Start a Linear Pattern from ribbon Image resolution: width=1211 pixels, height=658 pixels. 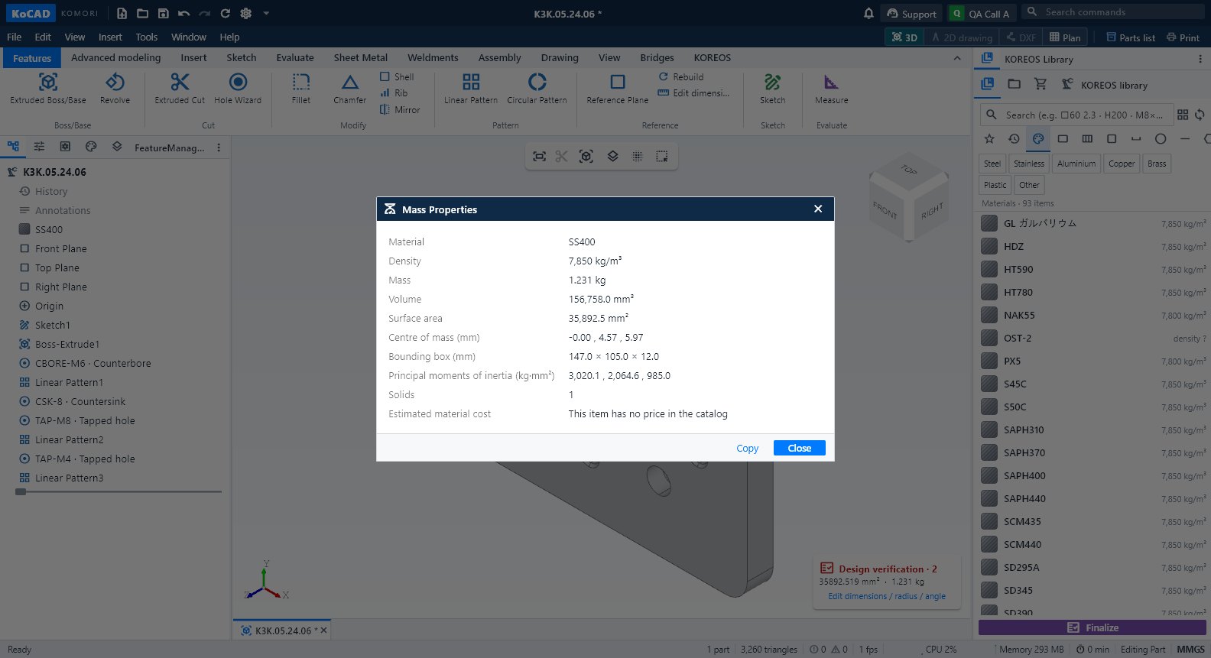[471, 88]
